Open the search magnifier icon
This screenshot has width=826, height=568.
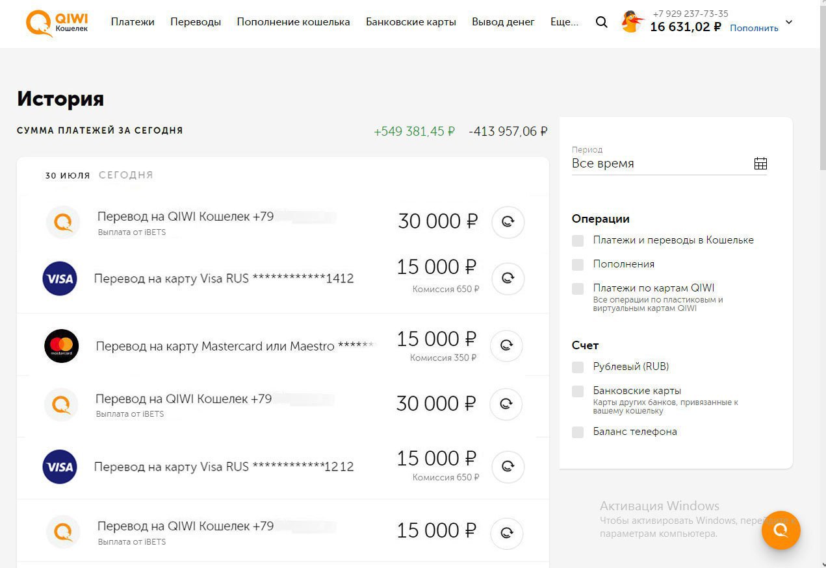[x=602, y=22]
